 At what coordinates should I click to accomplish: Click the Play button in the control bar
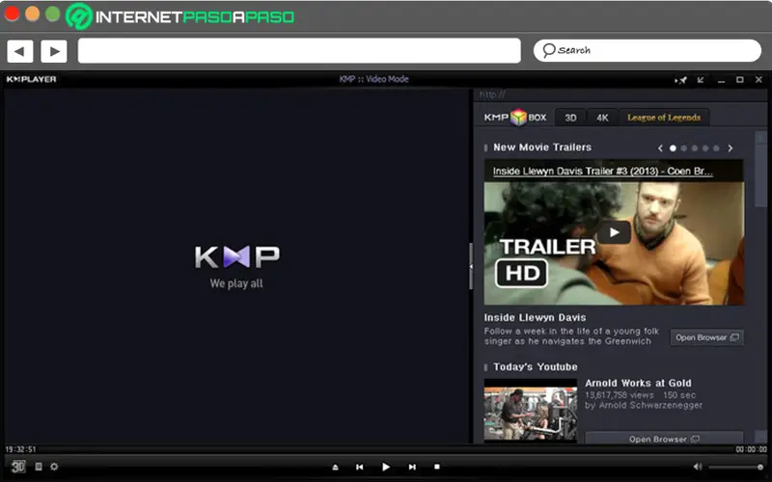pyautogui.click(x=385, y=467)
